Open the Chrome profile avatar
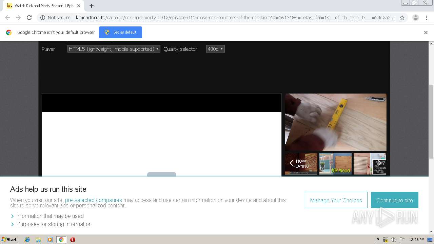Image resolution: width=434 pixels, height=244 pixels. click(415, 18)
